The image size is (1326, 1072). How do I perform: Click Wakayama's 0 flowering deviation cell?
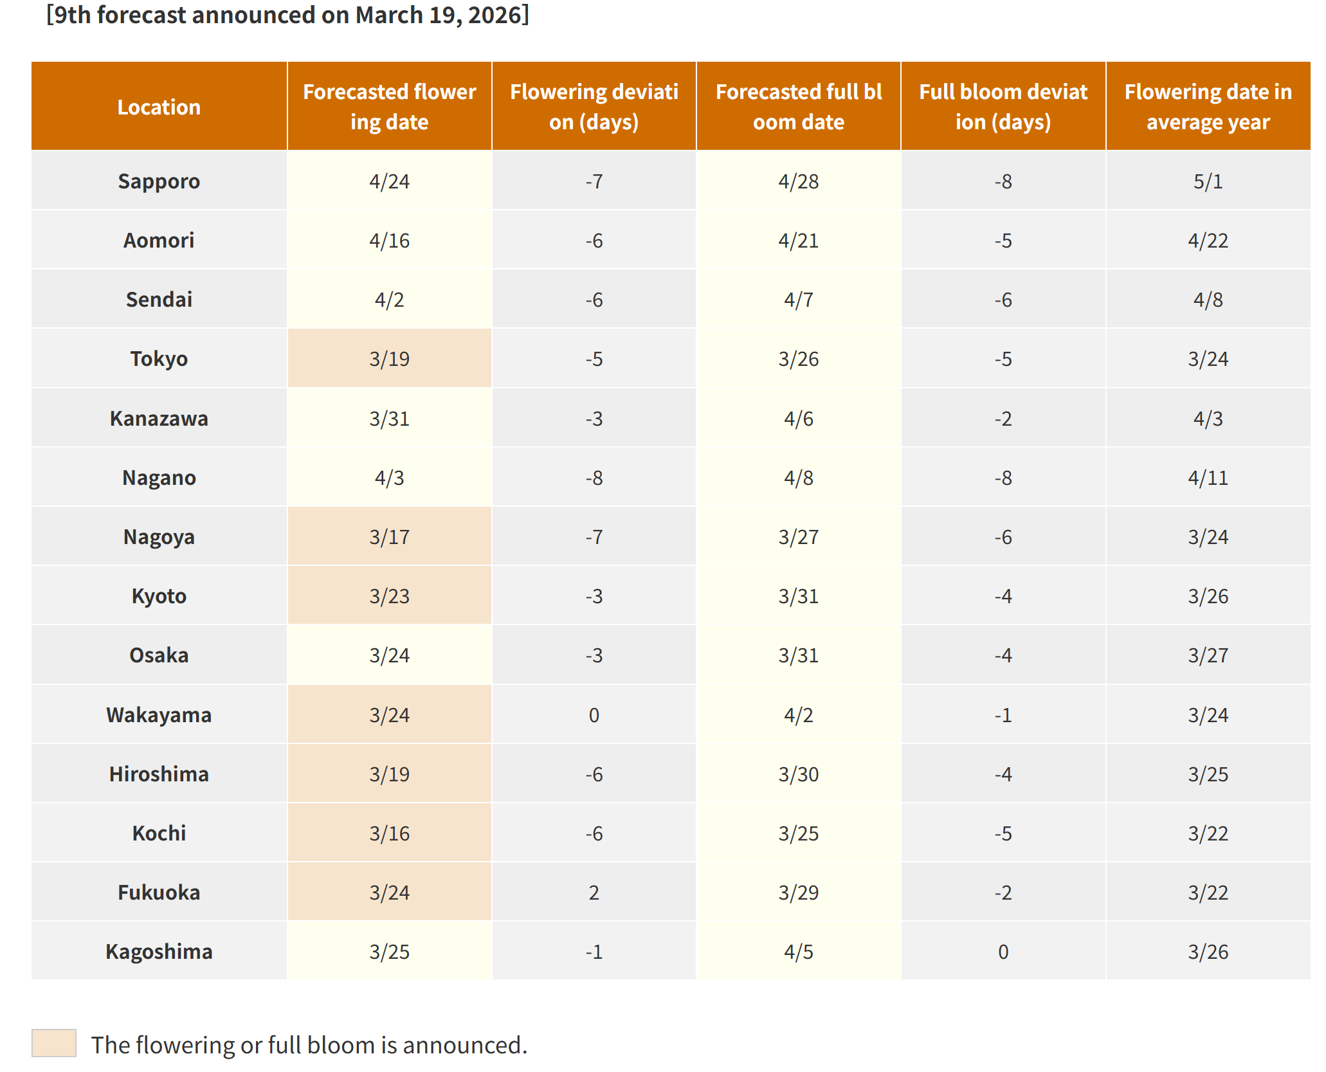(x=594, y=715)
